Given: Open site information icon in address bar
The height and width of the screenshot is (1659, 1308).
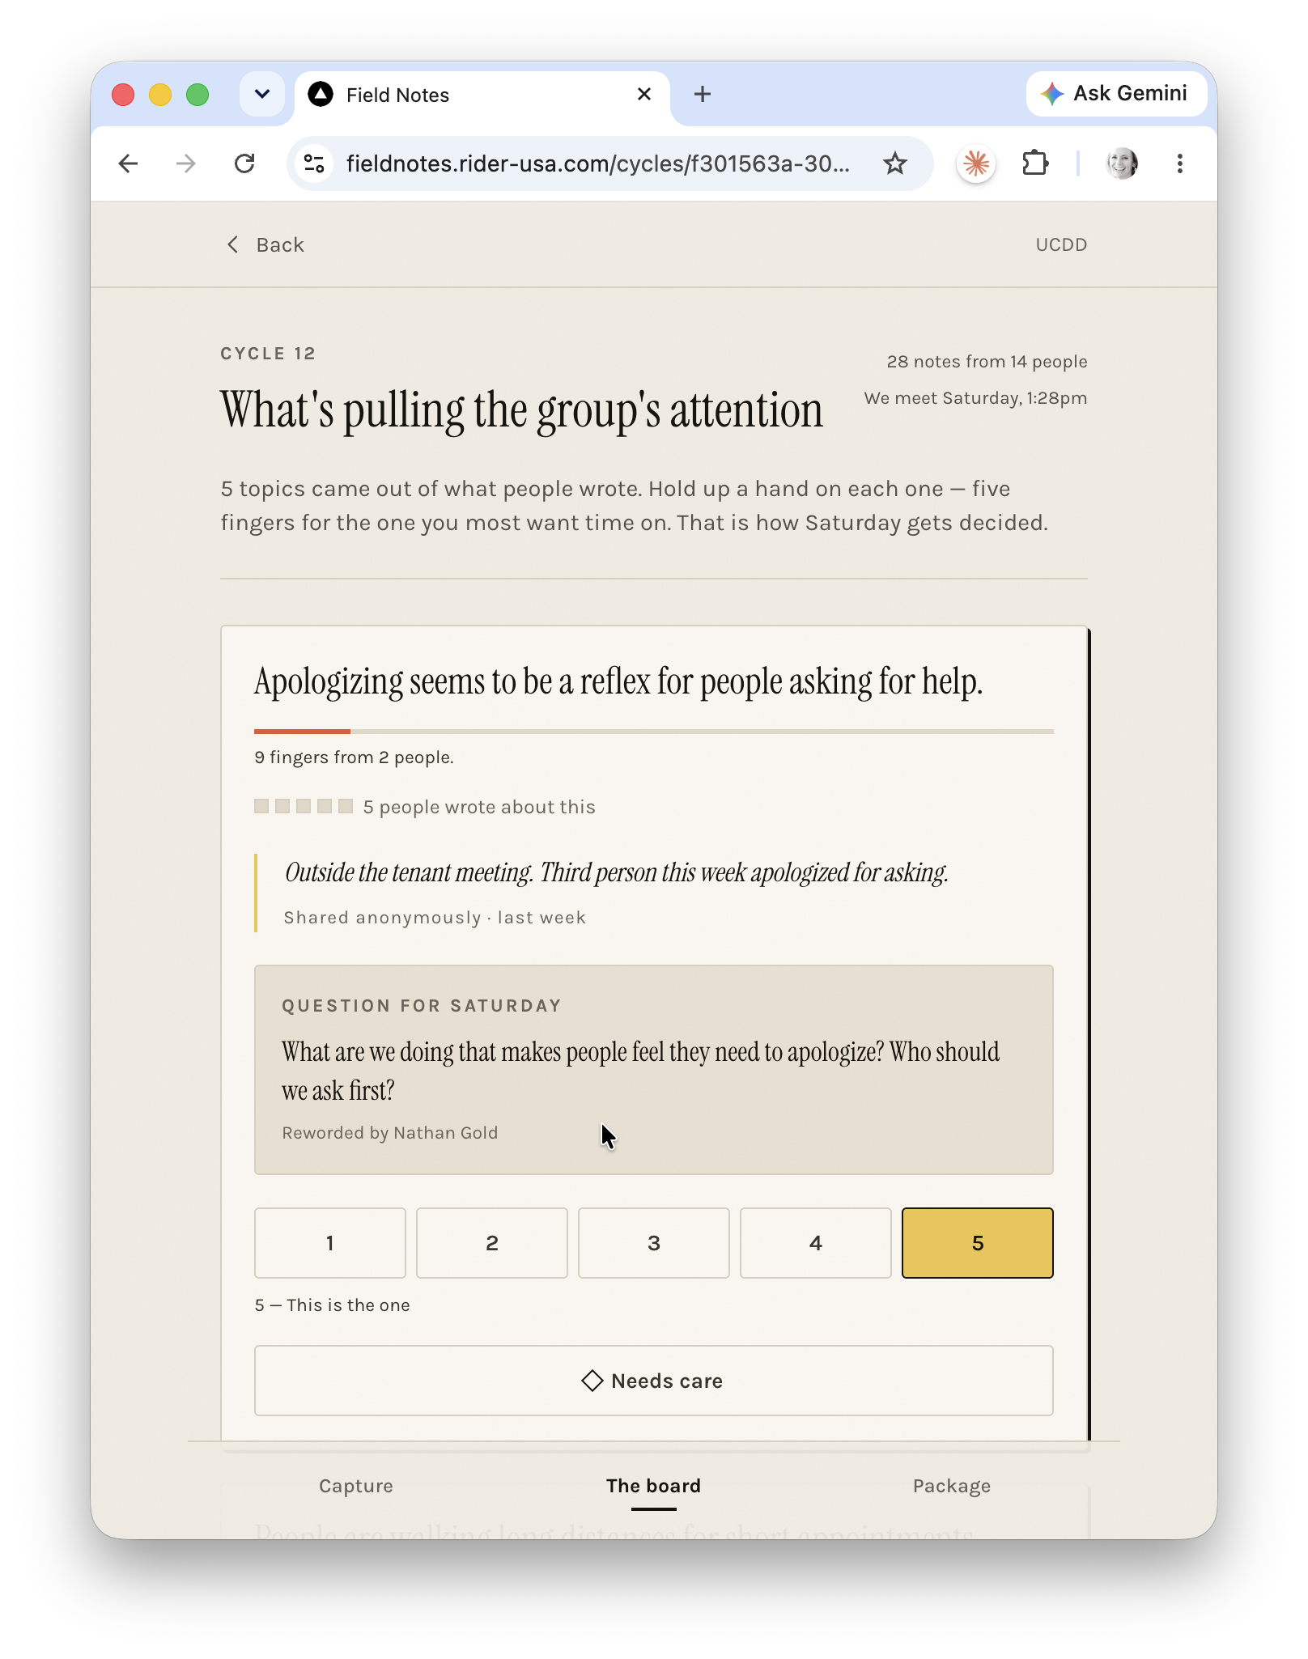Looking at the screenshot, I should coord(314,163).
